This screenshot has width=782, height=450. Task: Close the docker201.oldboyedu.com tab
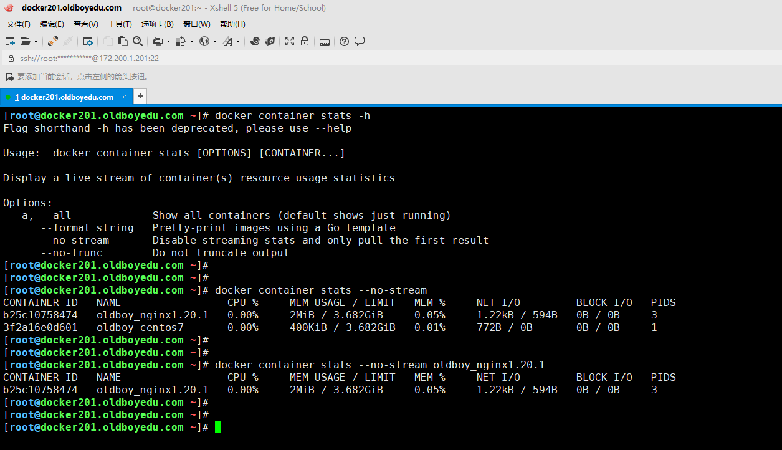124,97
